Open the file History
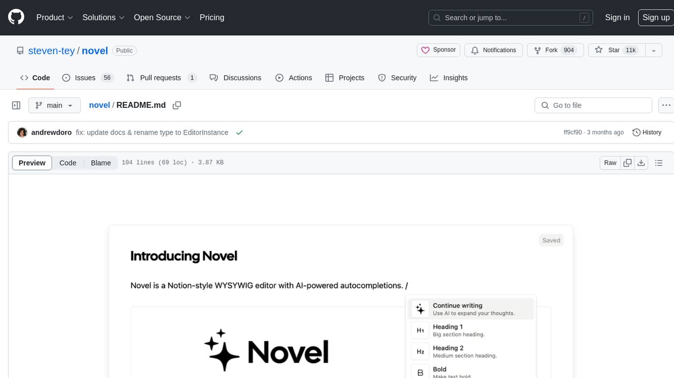The height and width of the screenshot is (378, 674). pyautogui.click(x=647, y=133)
